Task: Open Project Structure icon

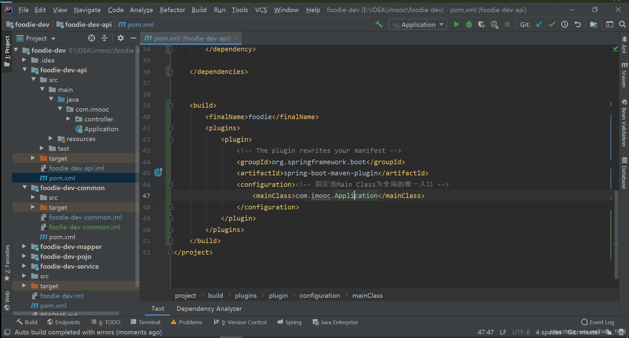Action: coord(594,24)
